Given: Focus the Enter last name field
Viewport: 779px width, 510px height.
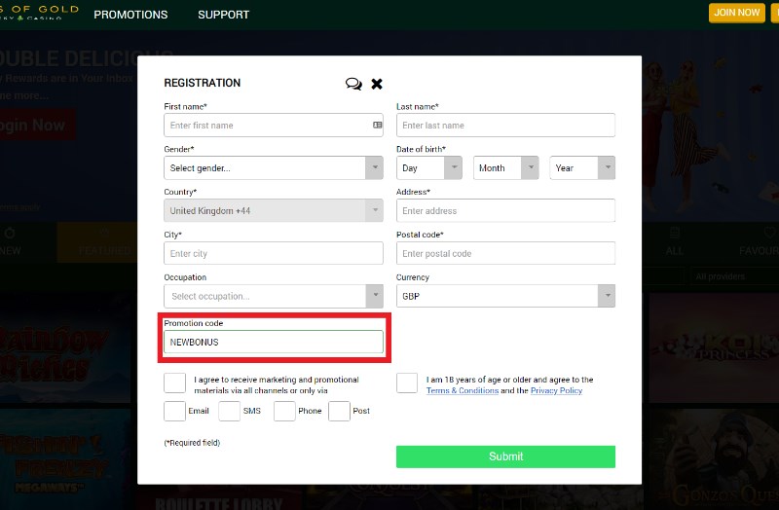Looking at the screenshot, I should 505,126.
